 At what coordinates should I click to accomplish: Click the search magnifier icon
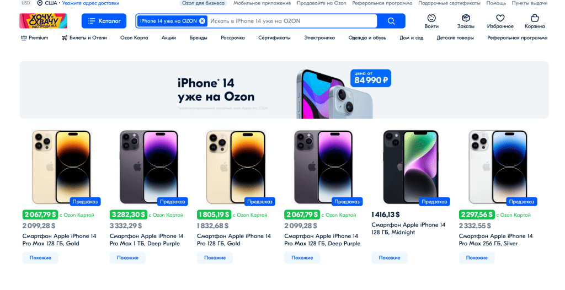(391, 21)
